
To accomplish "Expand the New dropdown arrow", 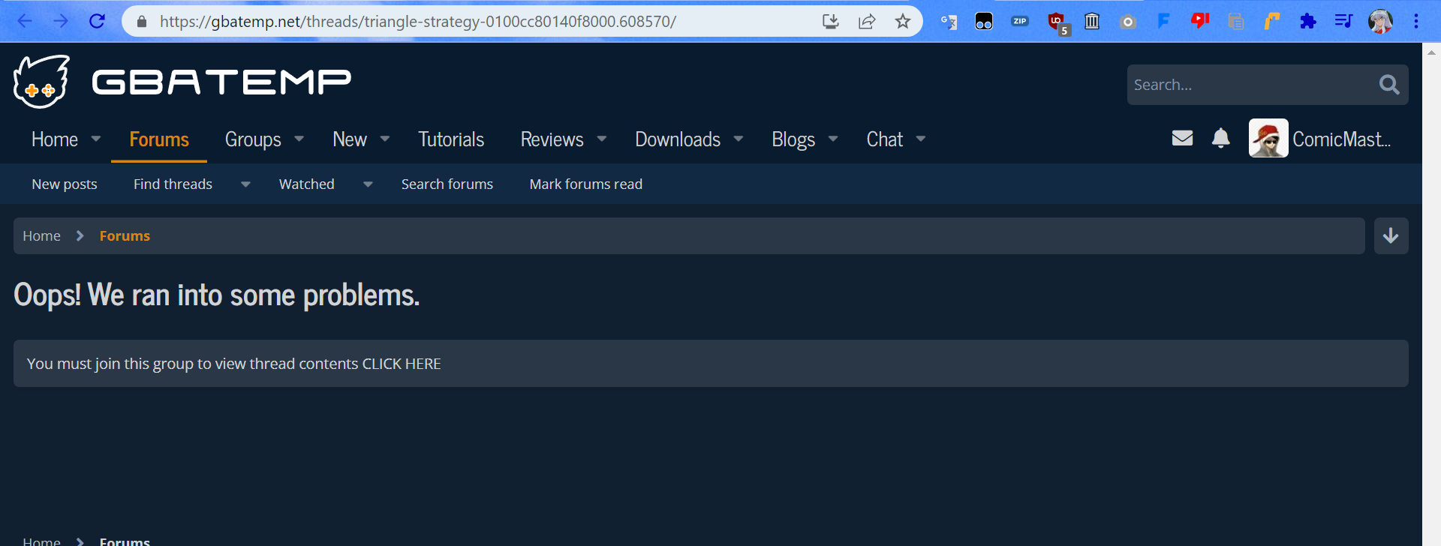I will tap(385, 139).
